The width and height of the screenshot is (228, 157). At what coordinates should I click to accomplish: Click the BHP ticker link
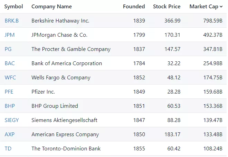10,106
